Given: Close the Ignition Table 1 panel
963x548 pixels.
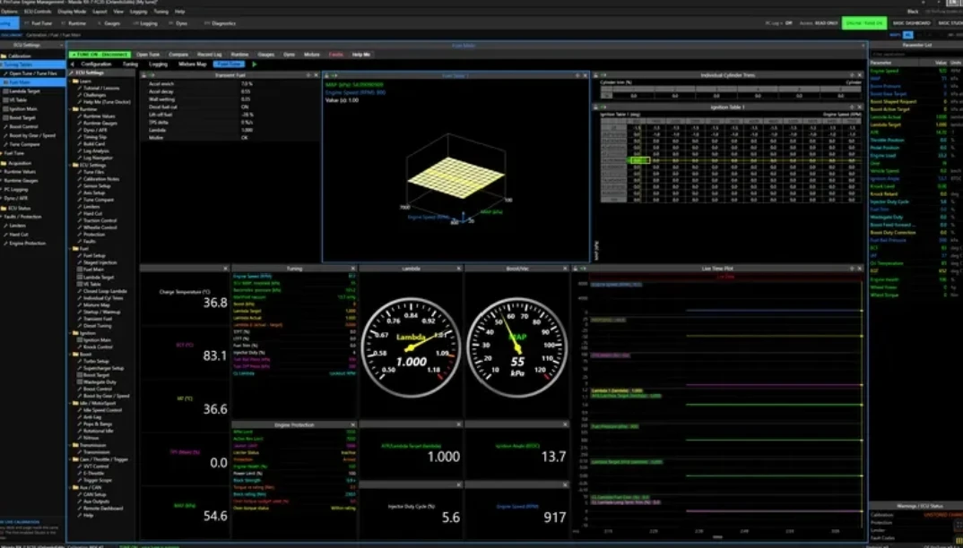Looking at the screenshot, I should [x=859, y=107].
